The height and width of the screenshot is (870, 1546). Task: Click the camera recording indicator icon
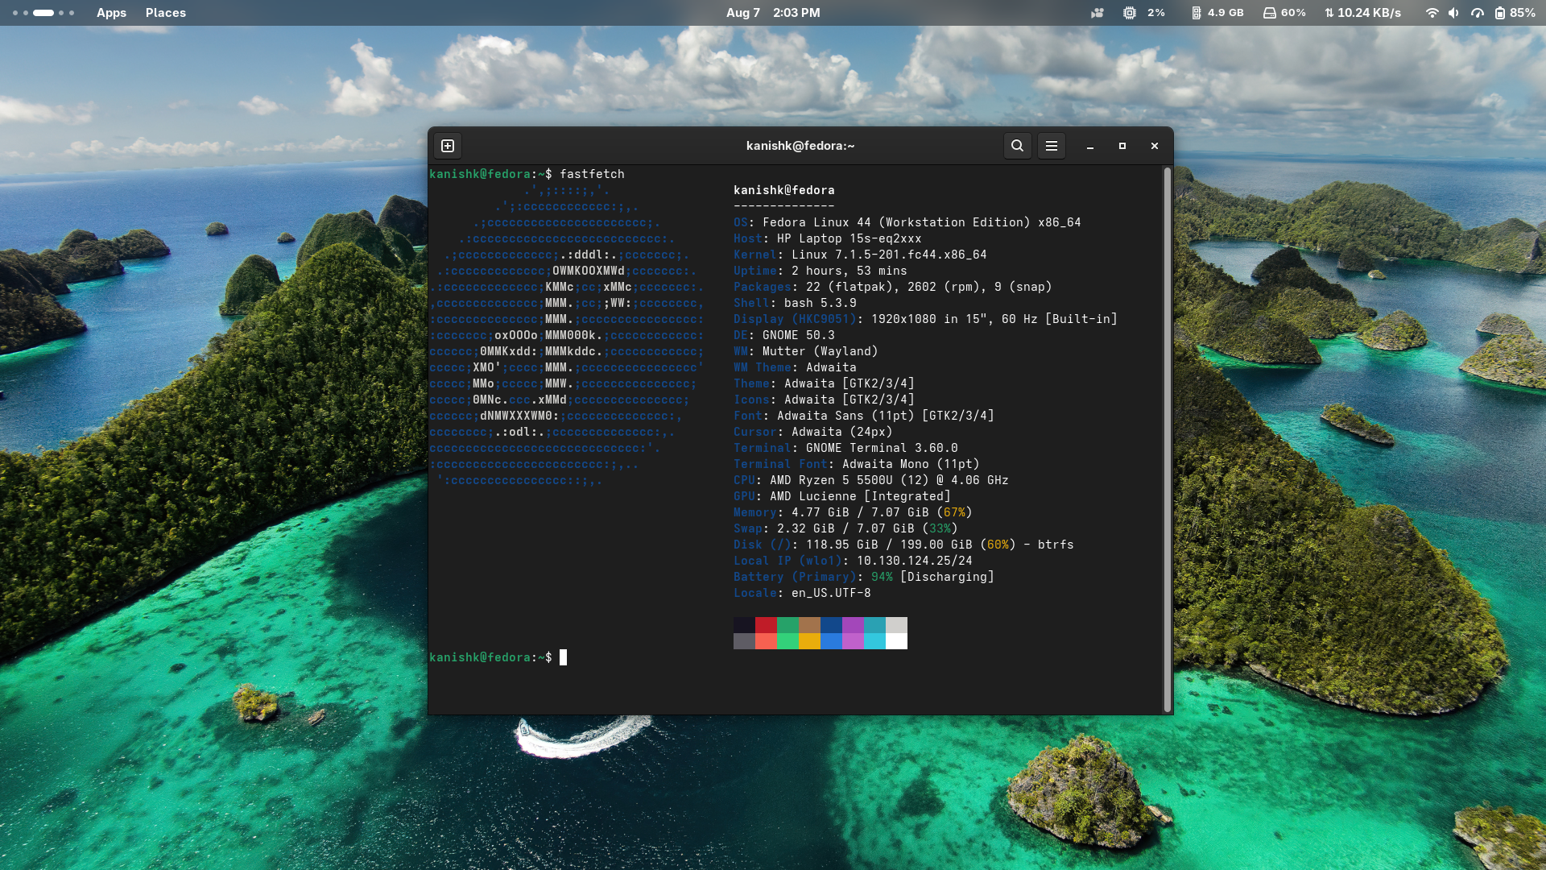pyautogui.click(x=1097, y=13)
